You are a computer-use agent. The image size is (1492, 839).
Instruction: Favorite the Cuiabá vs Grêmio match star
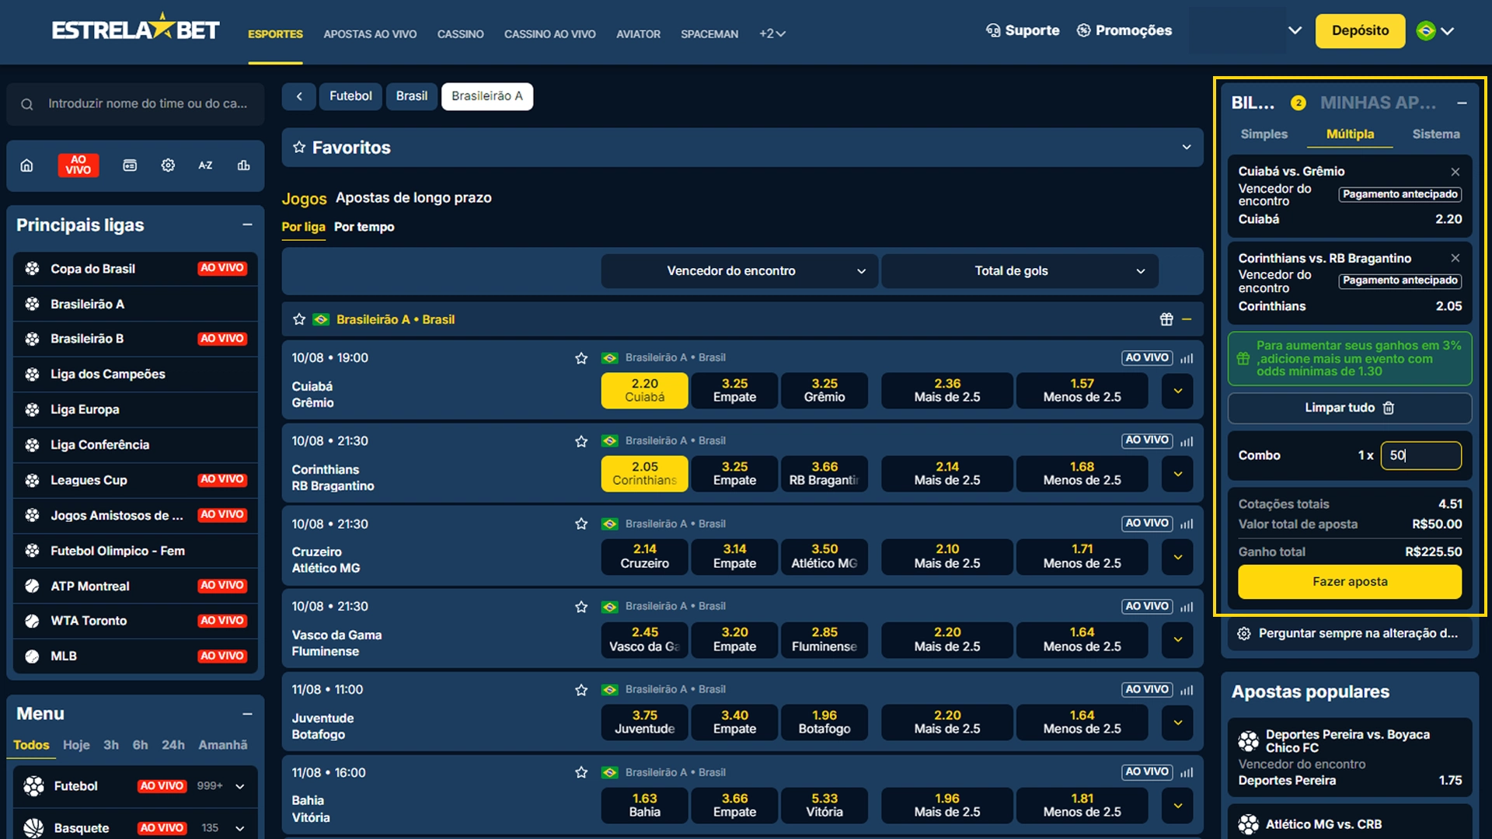[581, 358]
